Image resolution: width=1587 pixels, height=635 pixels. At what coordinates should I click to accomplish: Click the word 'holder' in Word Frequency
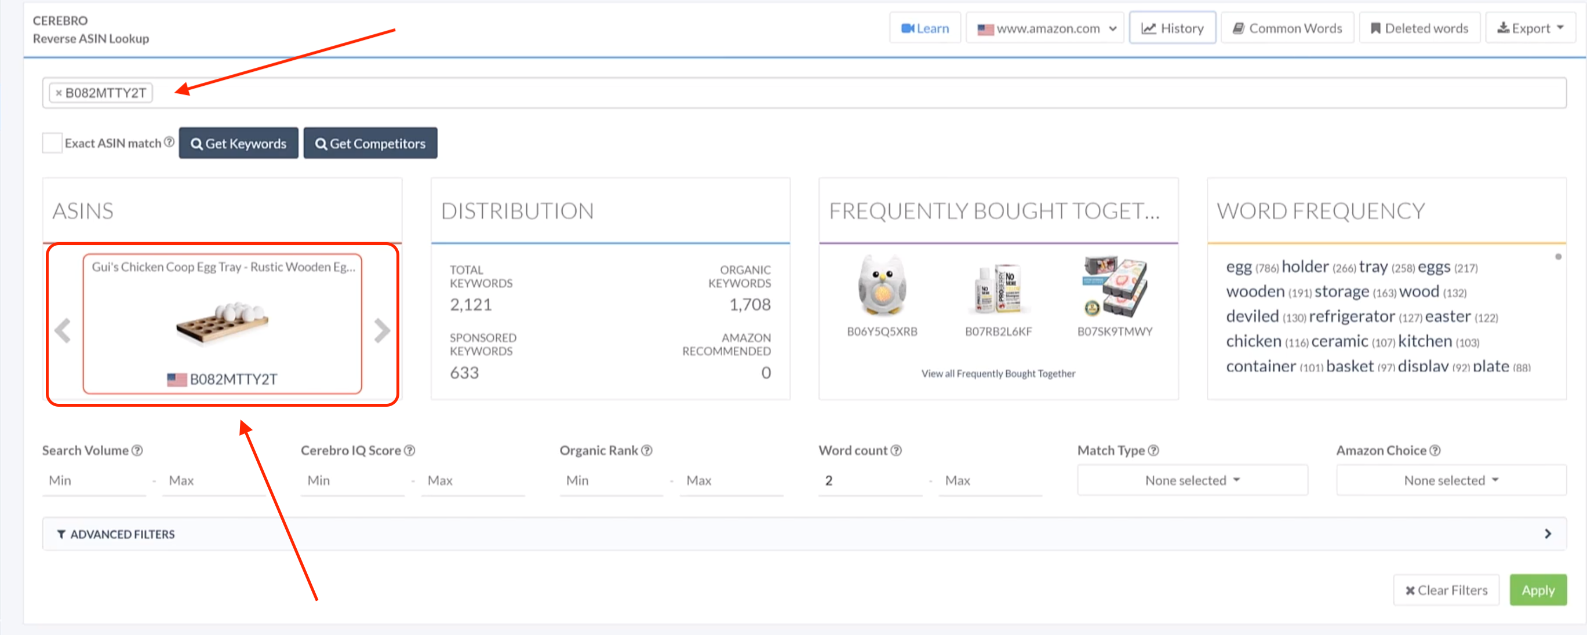tap(1305, 267)
